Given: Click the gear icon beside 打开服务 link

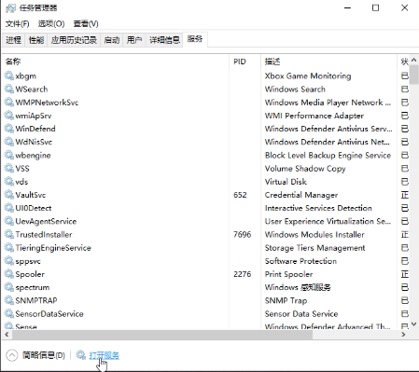Looking at the screenshot, I should click(81, 354).
